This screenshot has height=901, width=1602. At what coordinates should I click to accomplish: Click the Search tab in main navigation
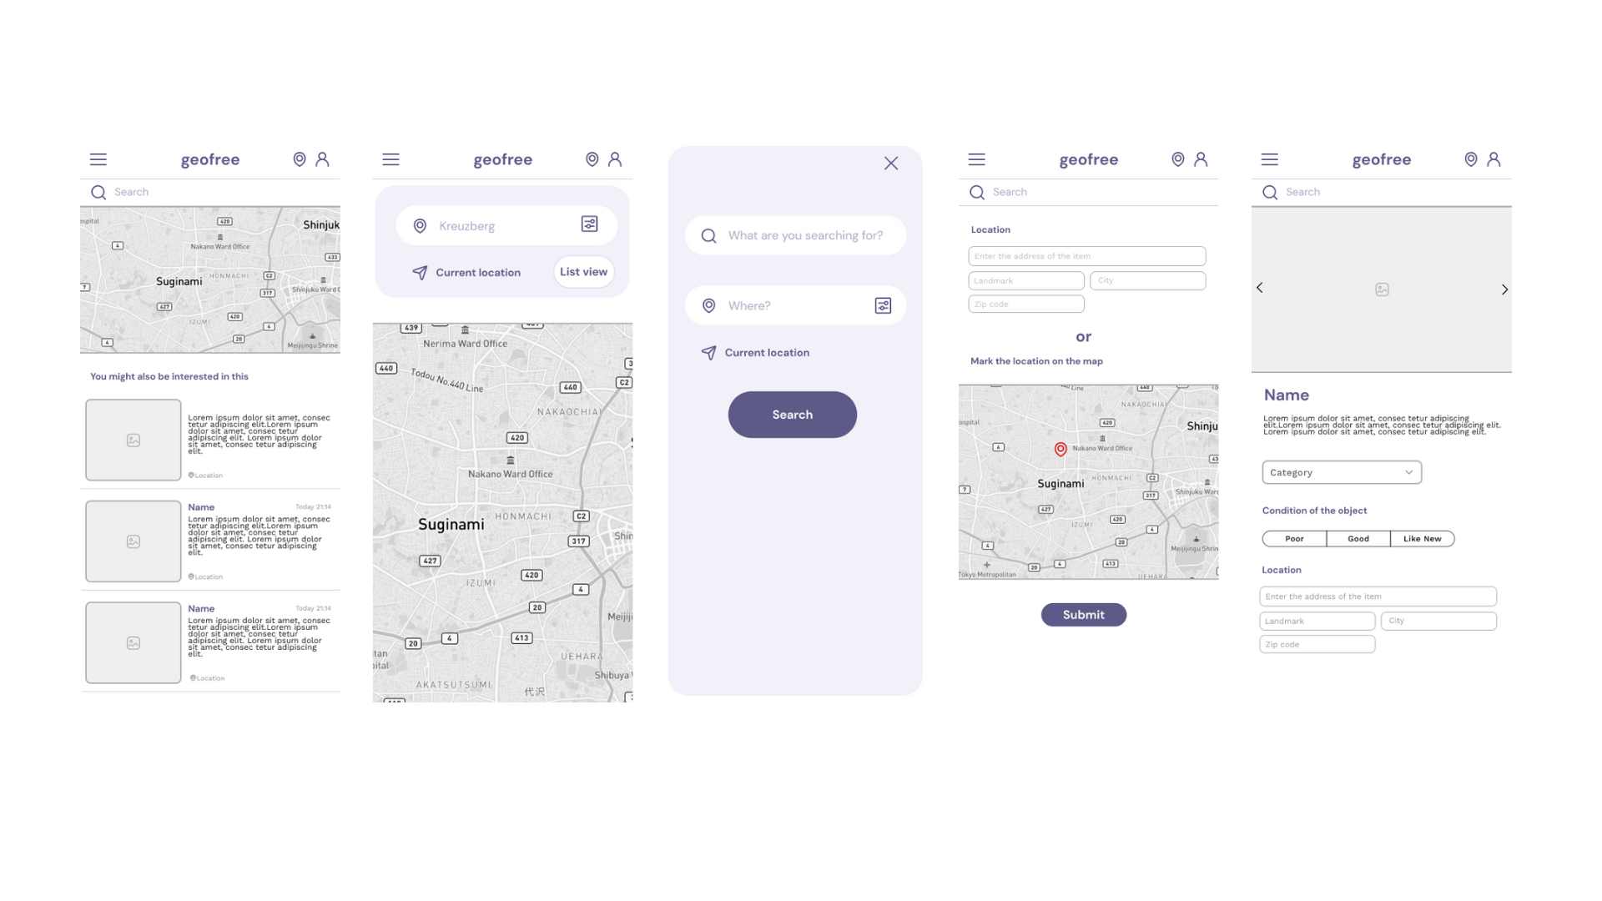coord(209,193)
